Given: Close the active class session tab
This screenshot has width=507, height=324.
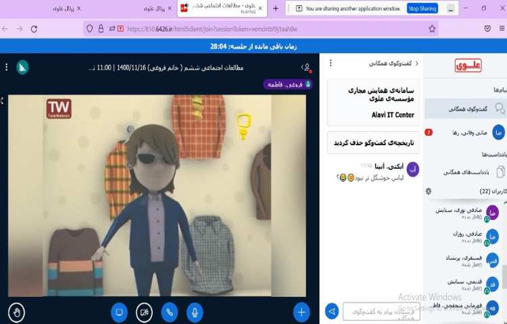Looking at the screenshot, I should [260, 8].
